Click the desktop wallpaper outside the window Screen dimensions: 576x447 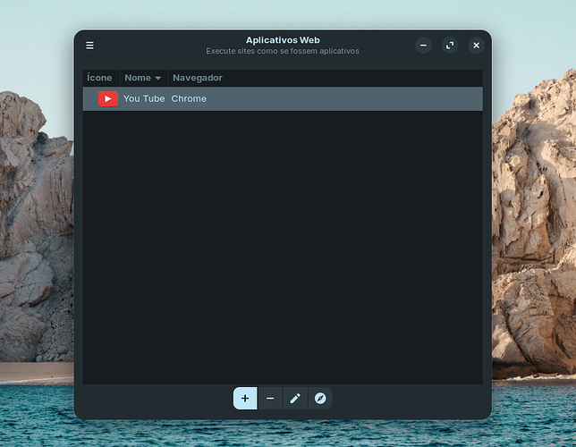tap(36, 223)
